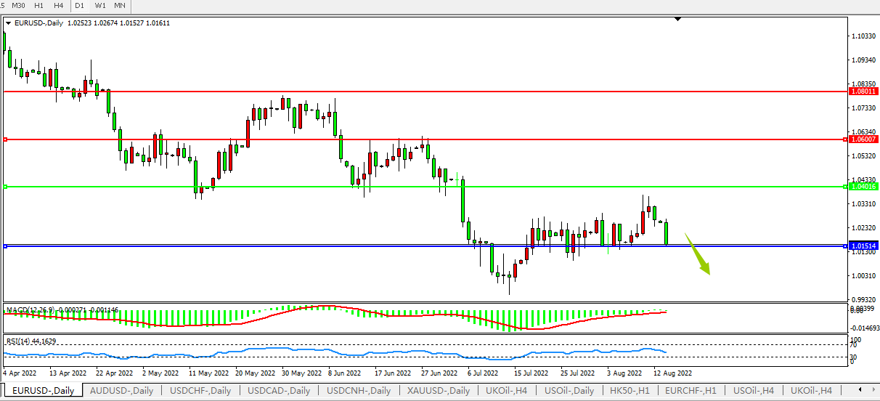Enable the W1 weekly timeframe
The height and width of the screenshot is (401, 880).
(x=100, y=5)
